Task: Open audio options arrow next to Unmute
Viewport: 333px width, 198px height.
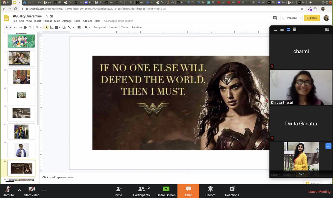Action: pos(19,190)
